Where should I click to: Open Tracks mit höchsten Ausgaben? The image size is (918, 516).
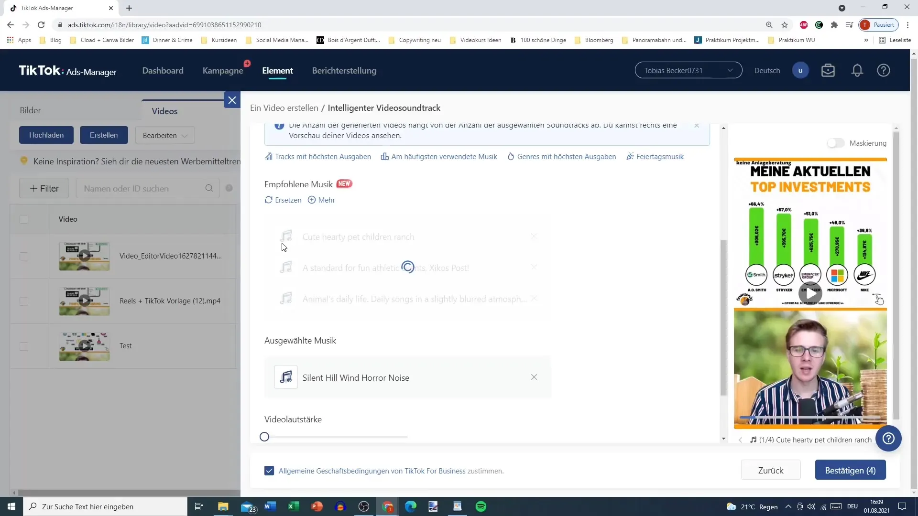[318, 157]
